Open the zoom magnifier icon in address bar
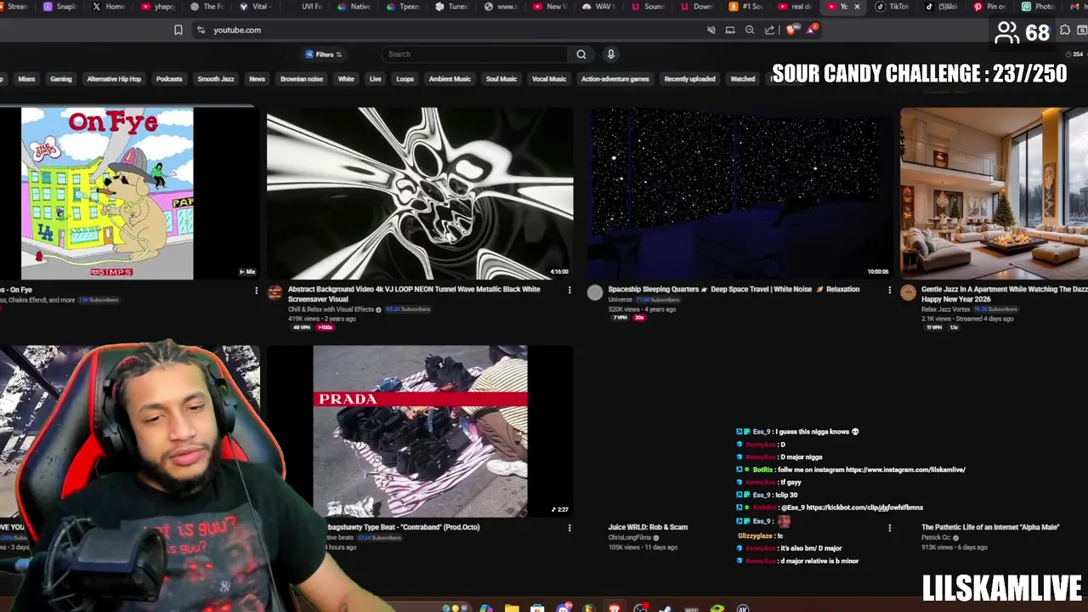 [750, 30]
